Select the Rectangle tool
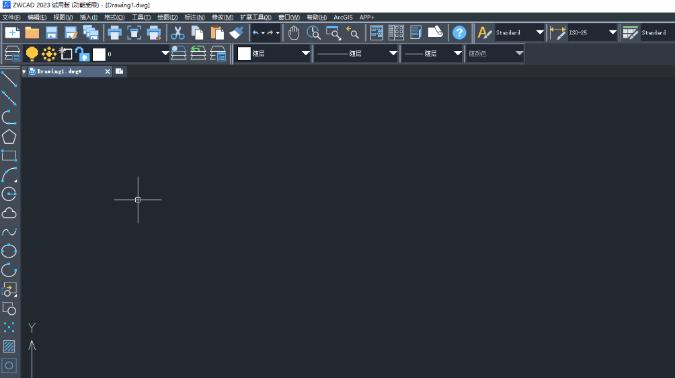The width and height of the screenshot is (675, 378). [9, 156]
